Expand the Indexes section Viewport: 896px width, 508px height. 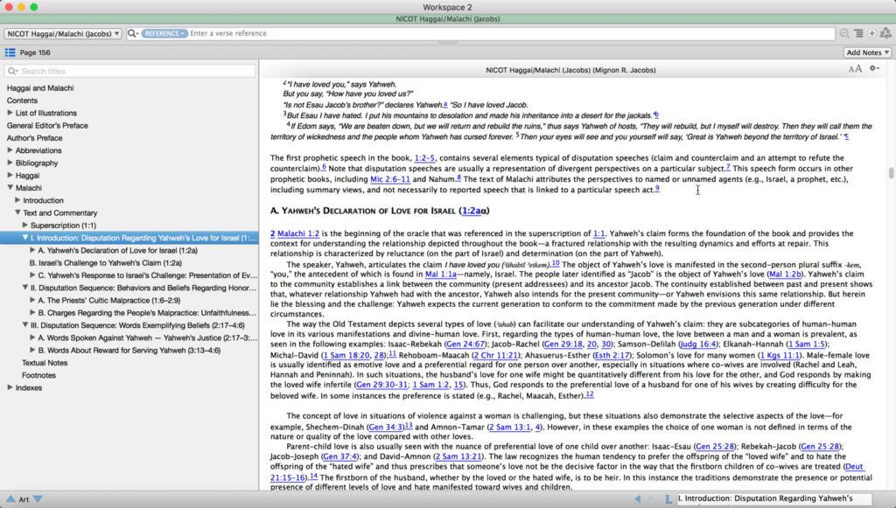click(x=10, y=387)
